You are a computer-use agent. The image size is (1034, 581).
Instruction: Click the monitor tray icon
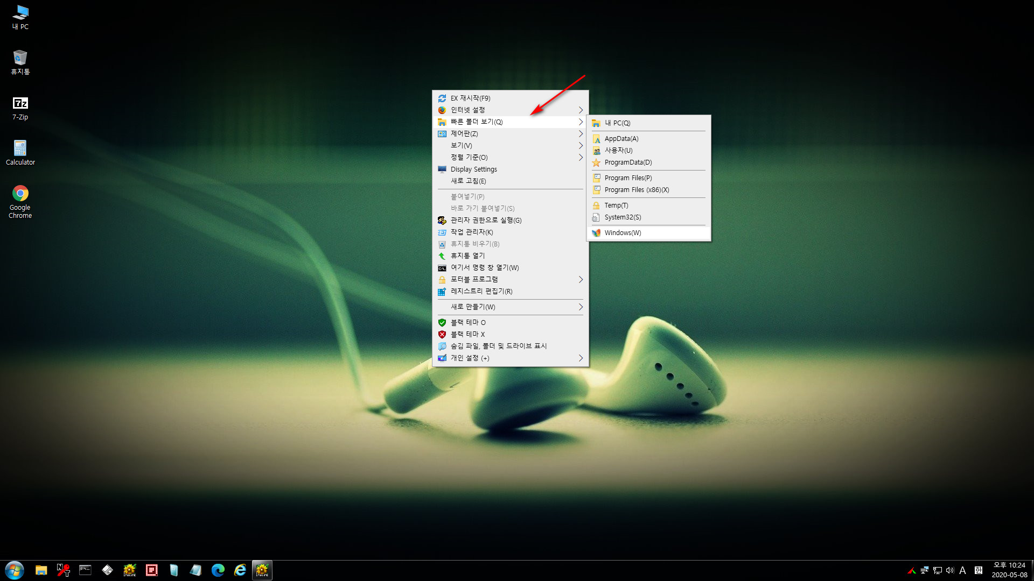938,571
